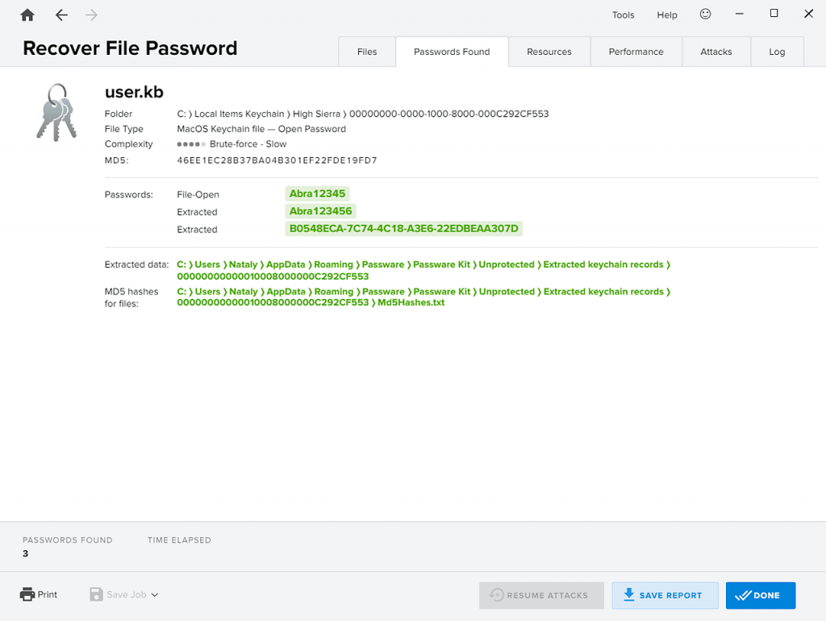Screen dimensions: 826x621
Task: Open the feedback smiley face icon
Action: pyautogui.click(x=705, y=15)
